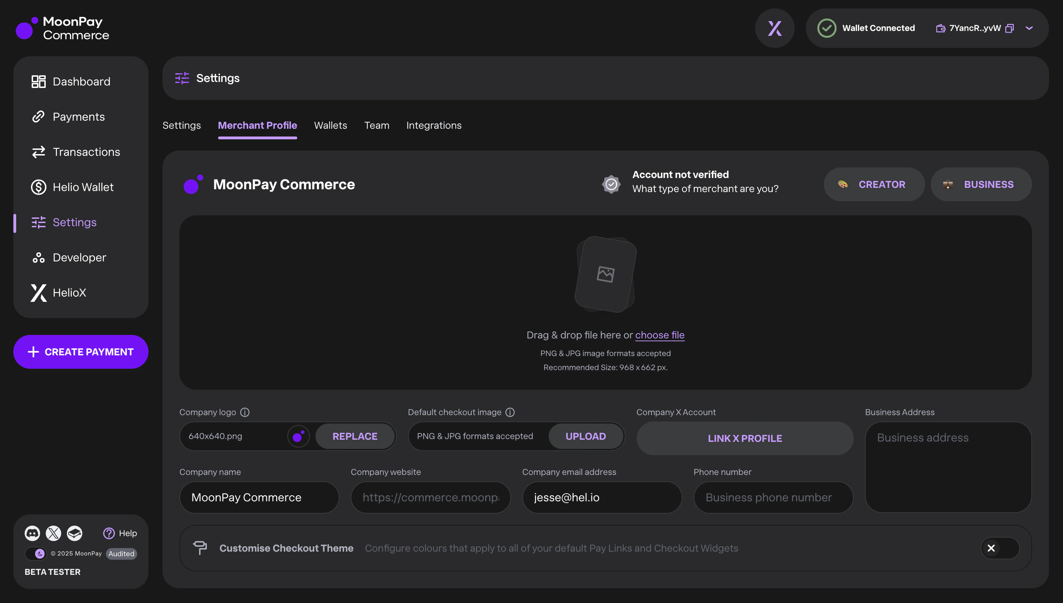This screenshot has height=603, width=1063.
Task: Click the HelioX logo button in the header
Action: (x=774, y=28)
